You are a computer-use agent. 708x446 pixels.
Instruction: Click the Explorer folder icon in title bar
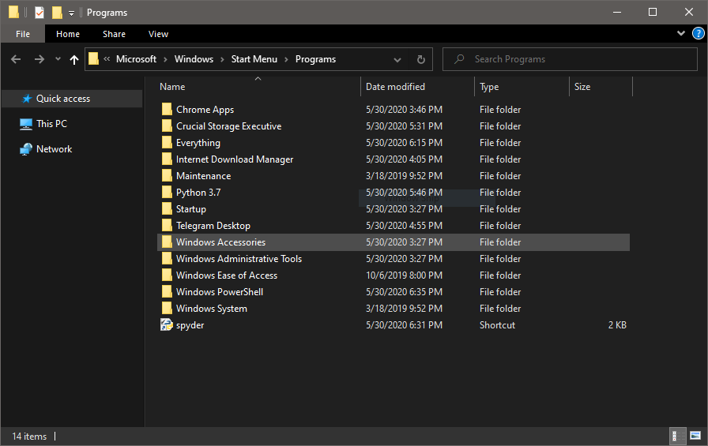point(13,12)
